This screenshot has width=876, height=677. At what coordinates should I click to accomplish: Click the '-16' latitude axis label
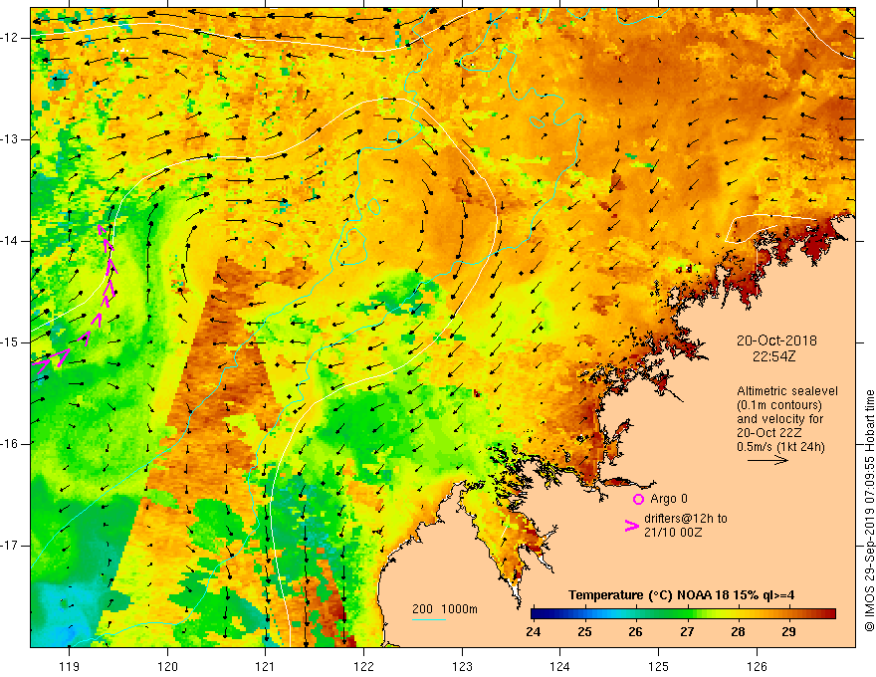pos(11,444)
